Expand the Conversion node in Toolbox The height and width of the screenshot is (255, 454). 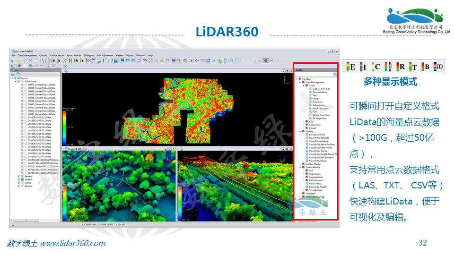[x=304, y=125]
